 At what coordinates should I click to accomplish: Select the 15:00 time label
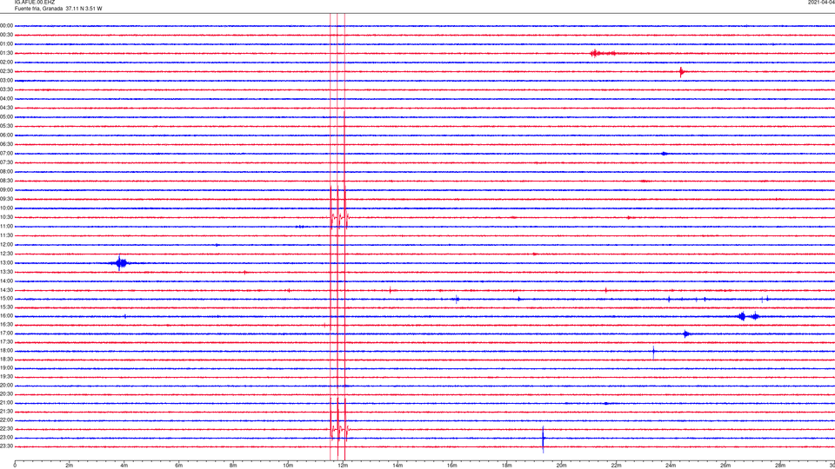7,299
